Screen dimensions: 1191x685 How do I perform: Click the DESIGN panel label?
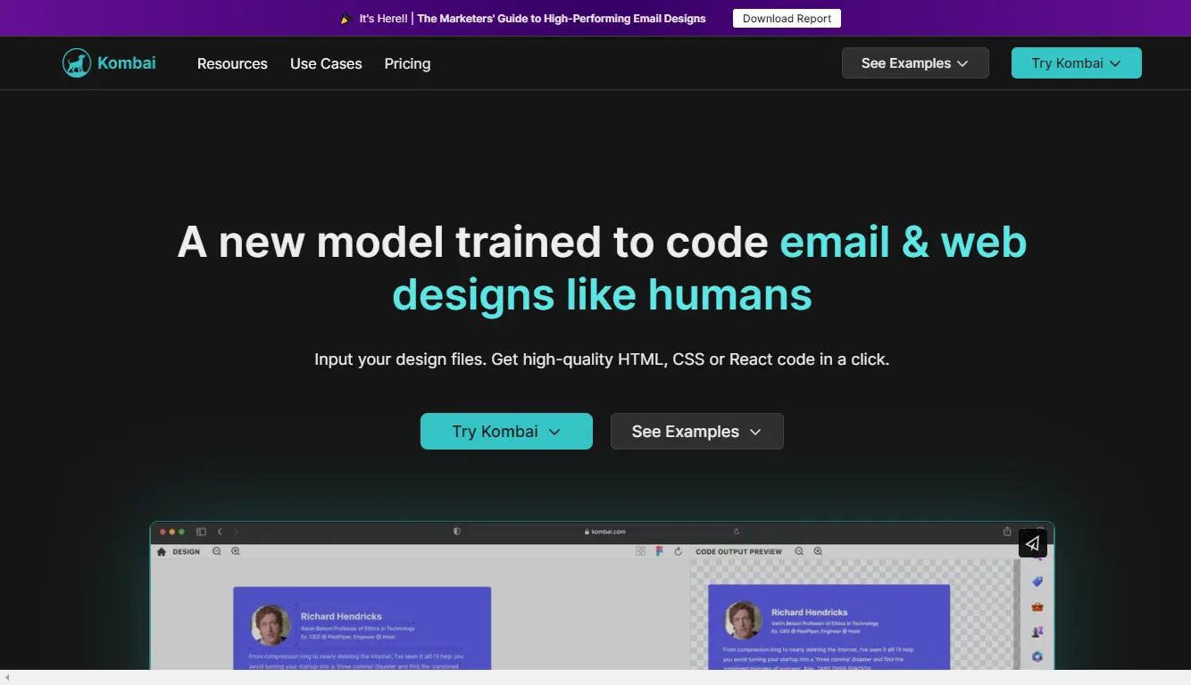click(x=187, y=551)
